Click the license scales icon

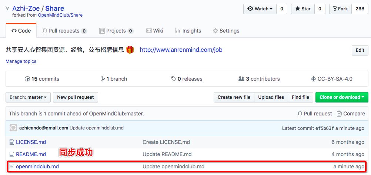(x=314, y=79)
